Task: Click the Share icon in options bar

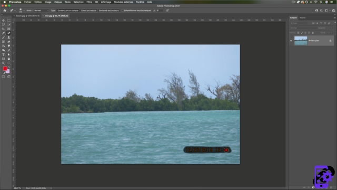Action: click(x=333, y=11)
